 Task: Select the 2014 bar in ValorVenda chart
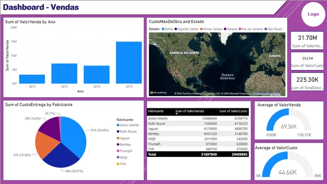(97, 75)
